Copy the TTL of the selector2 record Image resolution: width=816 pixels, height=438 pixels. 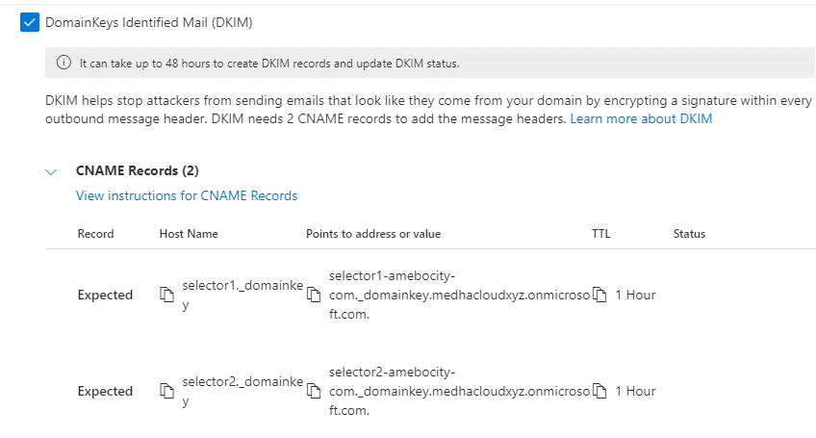600,391
